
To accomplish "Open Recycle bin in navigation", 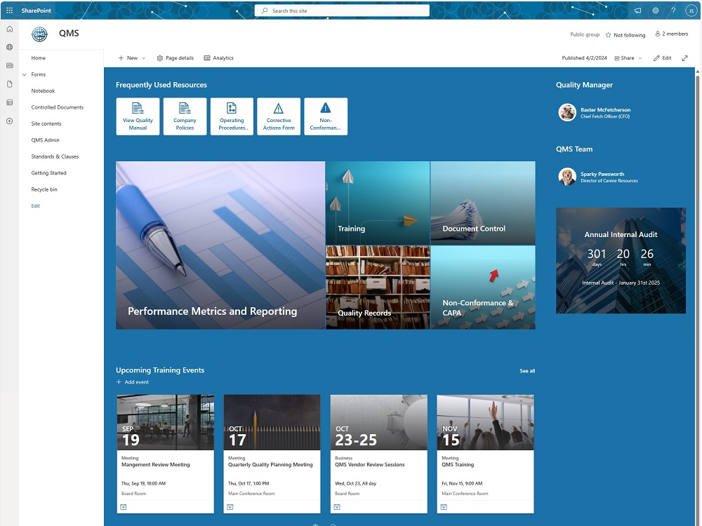I will pyautogui.click(x=44, y=189).
